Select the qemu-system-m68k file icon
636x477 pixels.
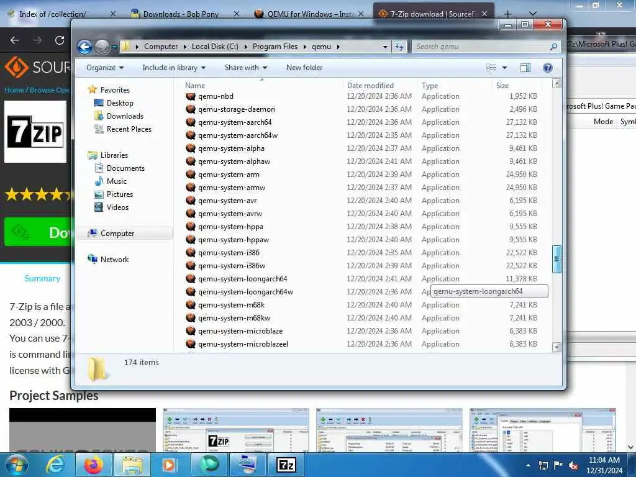(x=191, y=304)
